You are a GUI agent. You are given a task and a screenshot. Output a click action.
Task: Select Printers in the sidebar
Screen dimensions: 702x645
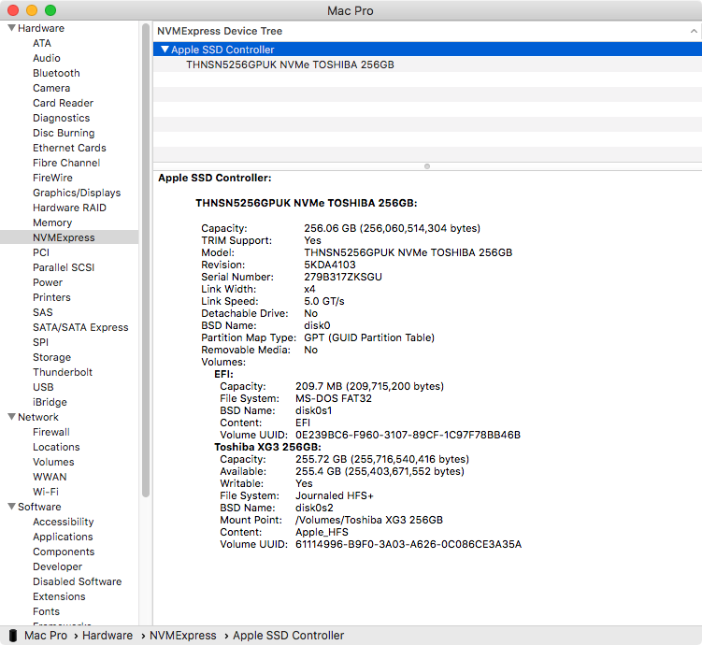(x=52, y=297)
